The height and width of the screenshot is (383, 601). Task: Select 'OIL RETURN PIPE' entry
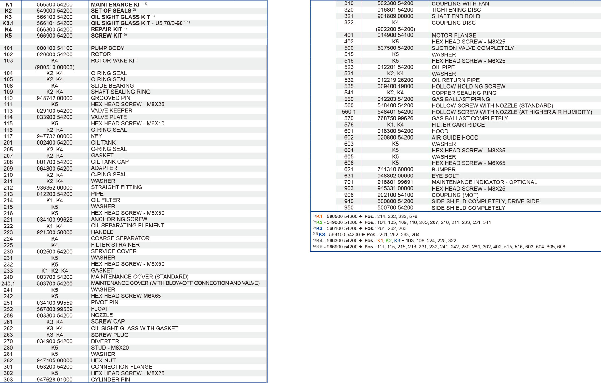pyautogui.click(x=455, y=80)
